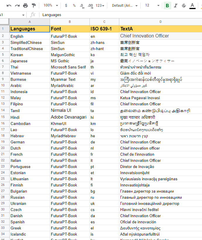Image resolution: width=202 pixels, height=240 pixels.
Task: Toggle Bold formatting
Action: [x=167, y=6]
